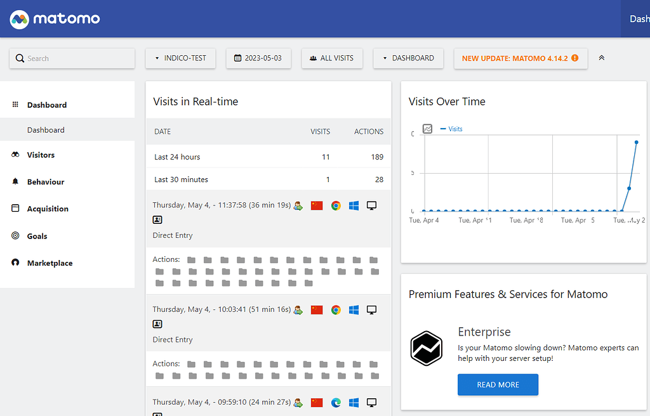Click the Thursday, May 4 11:37:58 visit timestamp
650x416 pixels.
[222, 205]
